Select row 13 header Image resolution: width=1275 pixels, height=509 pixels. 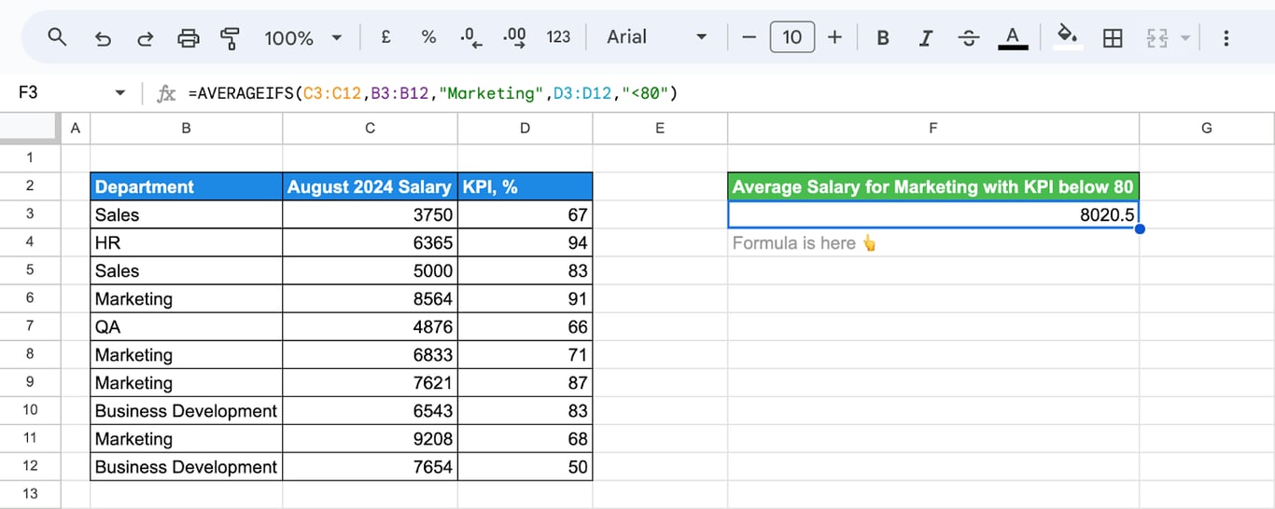click(30, 494)
